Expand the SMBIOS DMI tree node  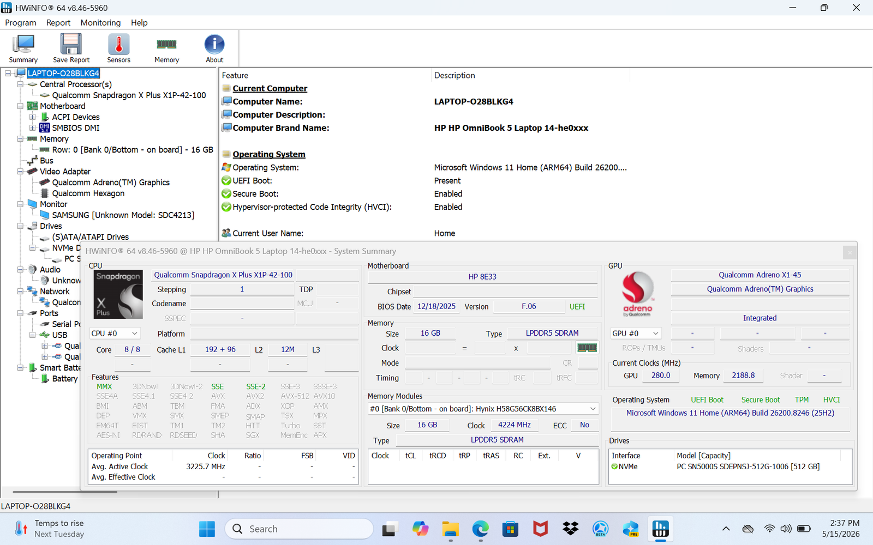coord(33,128)
